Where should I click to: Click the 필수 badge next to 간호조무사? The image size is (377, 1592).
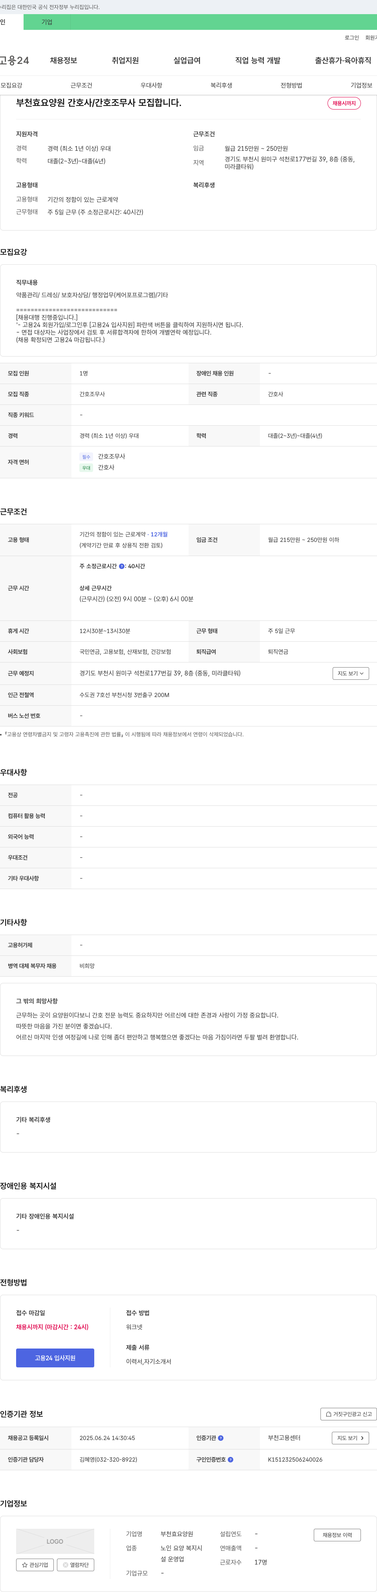(86, 457)
